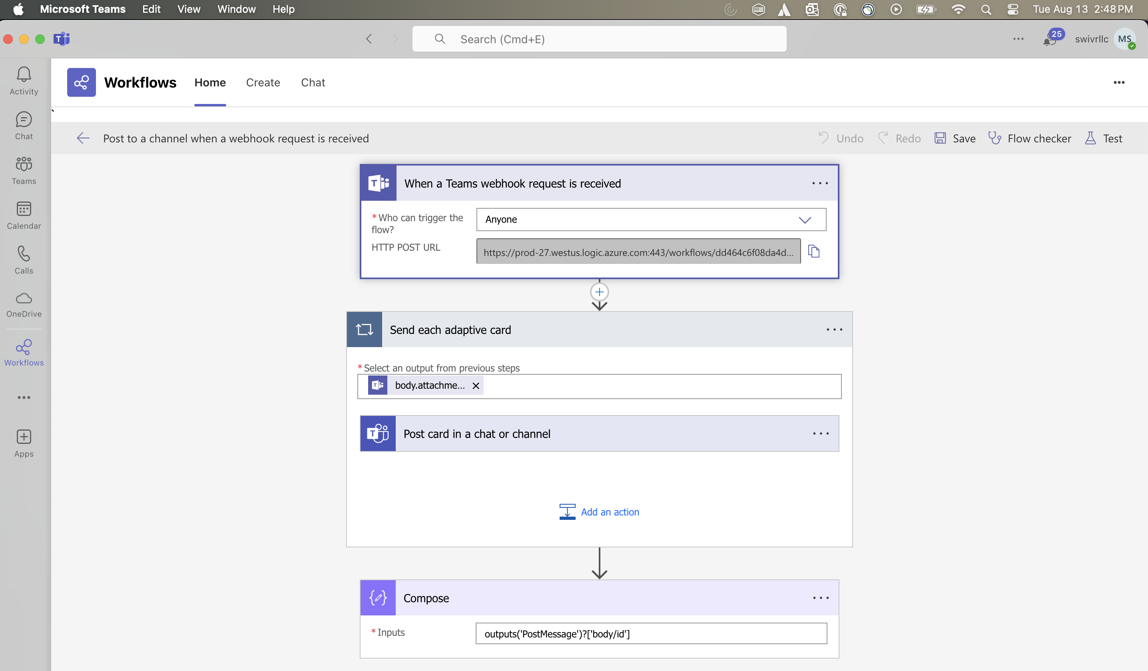Open macOS Control Center icon
The height and width of the screenshot is (671, 1148).
point(1012,10)
